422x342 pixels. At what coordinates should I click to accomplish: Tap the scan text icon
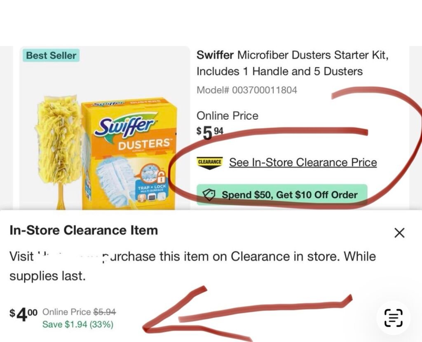click(393, 318)
